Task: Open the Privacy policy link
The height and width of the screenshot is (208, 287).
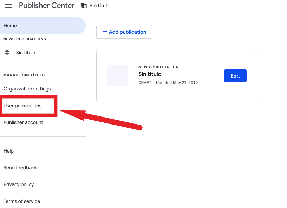Action: (x=19, y=184)
